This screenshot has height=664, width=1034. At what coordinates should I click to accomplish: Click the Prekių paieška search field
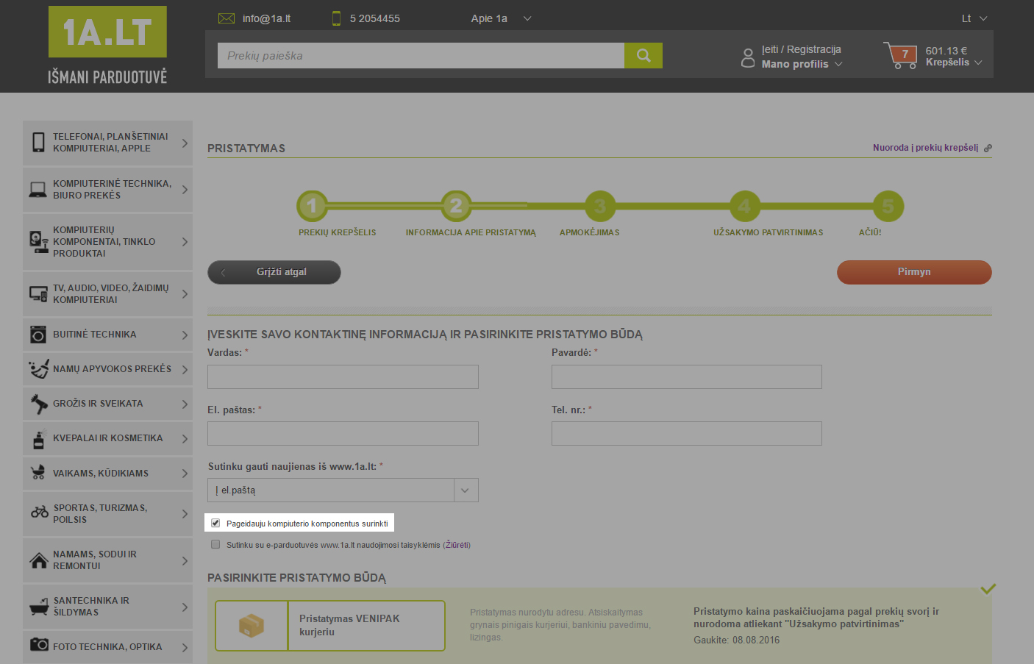tap(421, 55)
